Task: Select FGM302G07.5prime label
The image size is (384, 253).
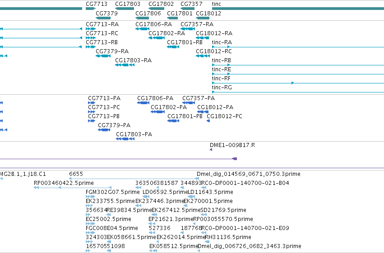Action: (x=113, y=192)
